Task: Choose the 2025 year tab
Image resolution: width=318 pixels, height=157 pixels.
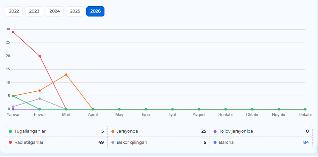Action: [x=75, y=11]
